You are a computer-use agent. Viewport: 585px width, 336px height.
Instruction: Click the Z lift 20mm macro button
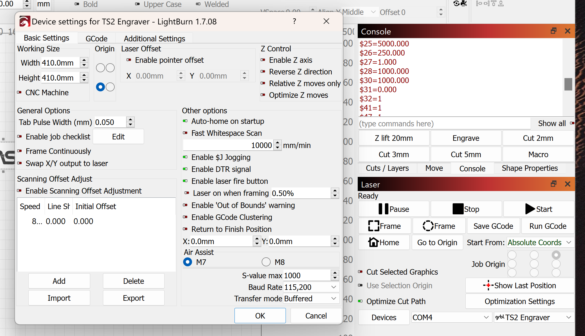click(394, 138)
